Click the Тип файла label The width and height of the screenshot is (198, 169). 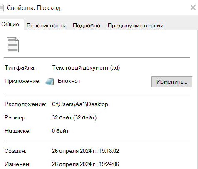20,68
